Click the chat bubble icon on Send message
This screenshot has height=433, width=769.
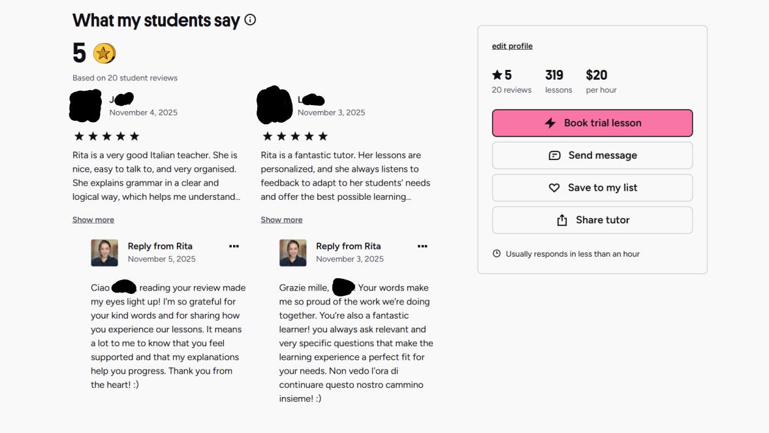[x=555, y=155]
